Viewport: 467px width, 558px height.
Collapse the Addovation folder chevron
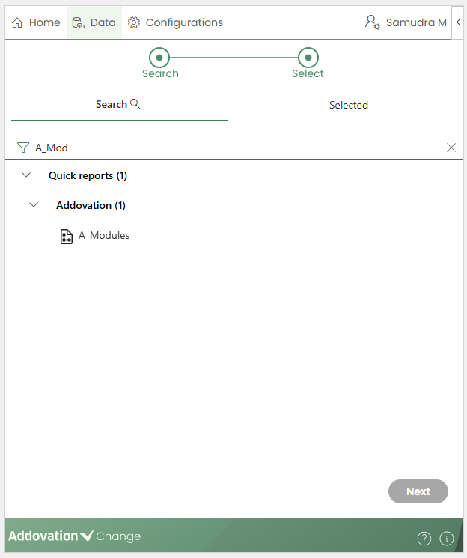(34, 205)
